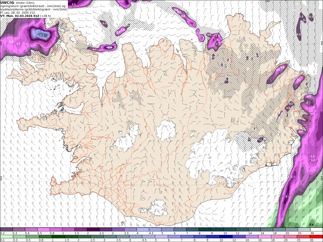Click the lilac swatch at rain value 14
323x242 pixels.
coord(252,237)
